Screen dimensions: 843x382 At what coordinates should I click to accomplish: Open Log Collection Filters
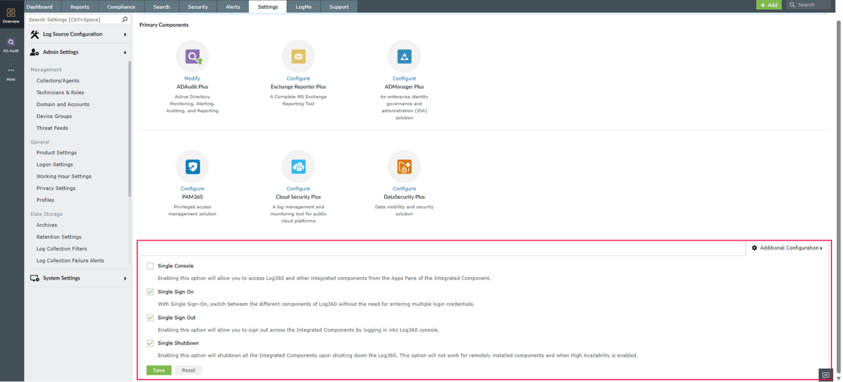pyautogui.click(x=62, y=249)
